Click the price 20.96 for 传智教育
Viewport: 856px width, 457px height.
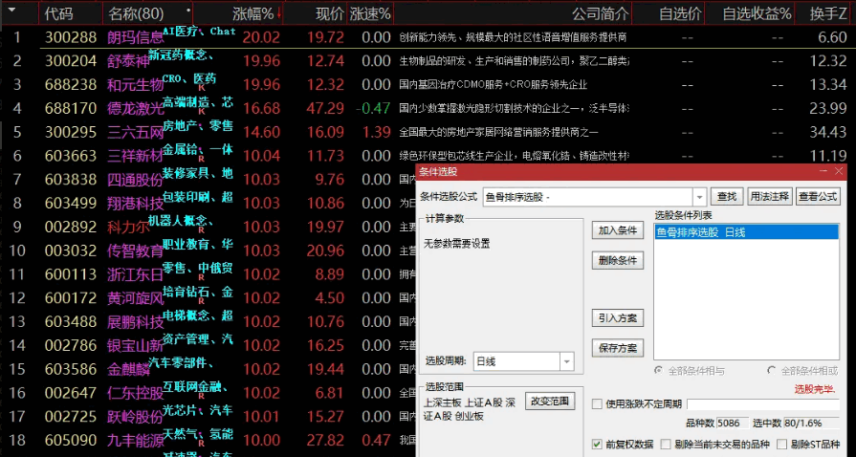point(325,250)
